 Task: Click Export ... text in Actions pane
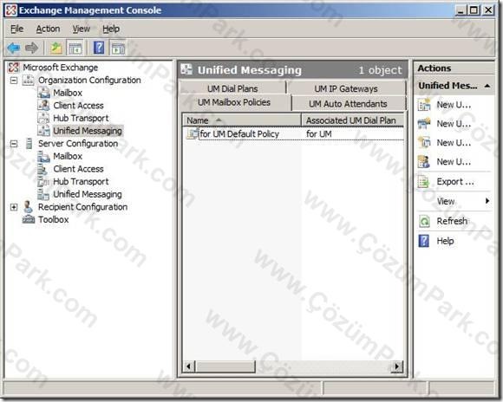point(455,182)
